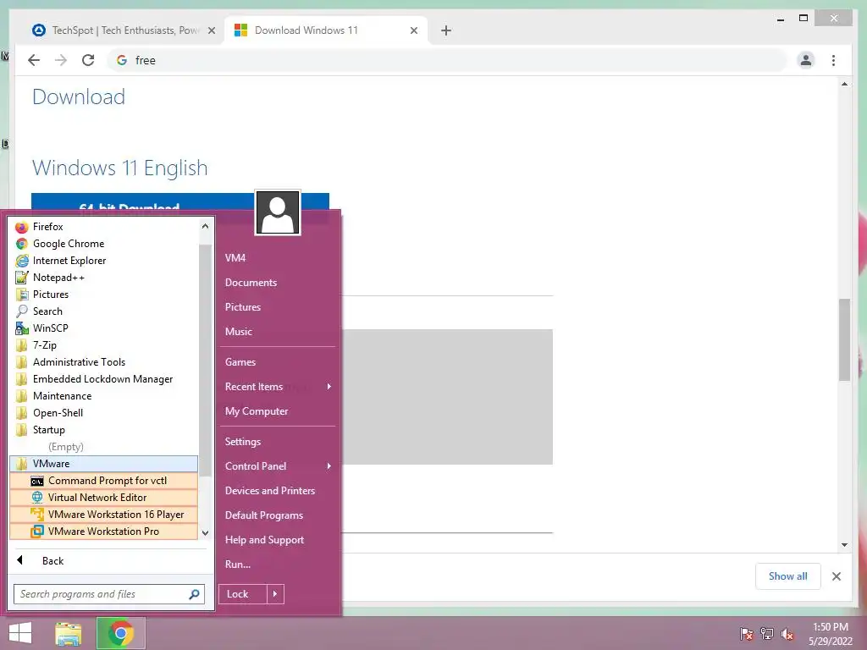Viewport: 867px width, 650px height.
Task: Switch to the Download Windows 11 tab
Action: 326,30
